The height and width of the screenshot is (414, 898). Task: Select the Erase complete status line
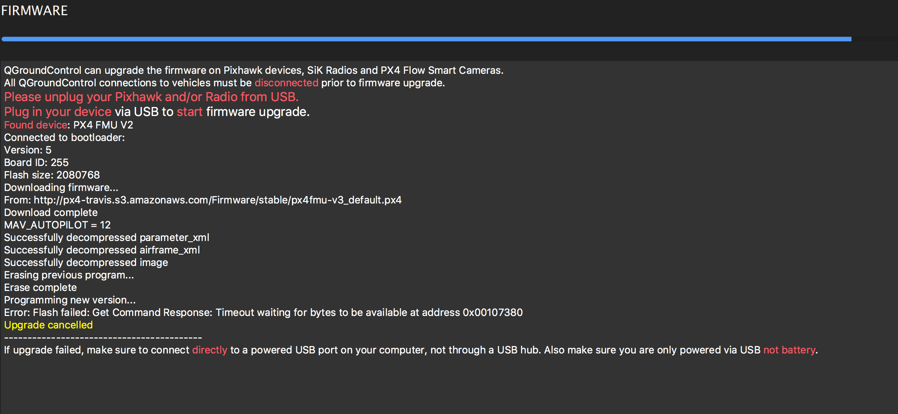coord(40,287)
